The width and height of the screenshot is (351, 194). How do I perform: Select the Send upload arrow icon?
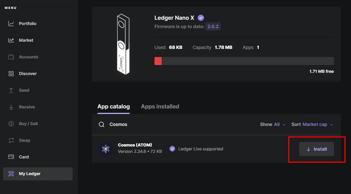tap(11, 90)
